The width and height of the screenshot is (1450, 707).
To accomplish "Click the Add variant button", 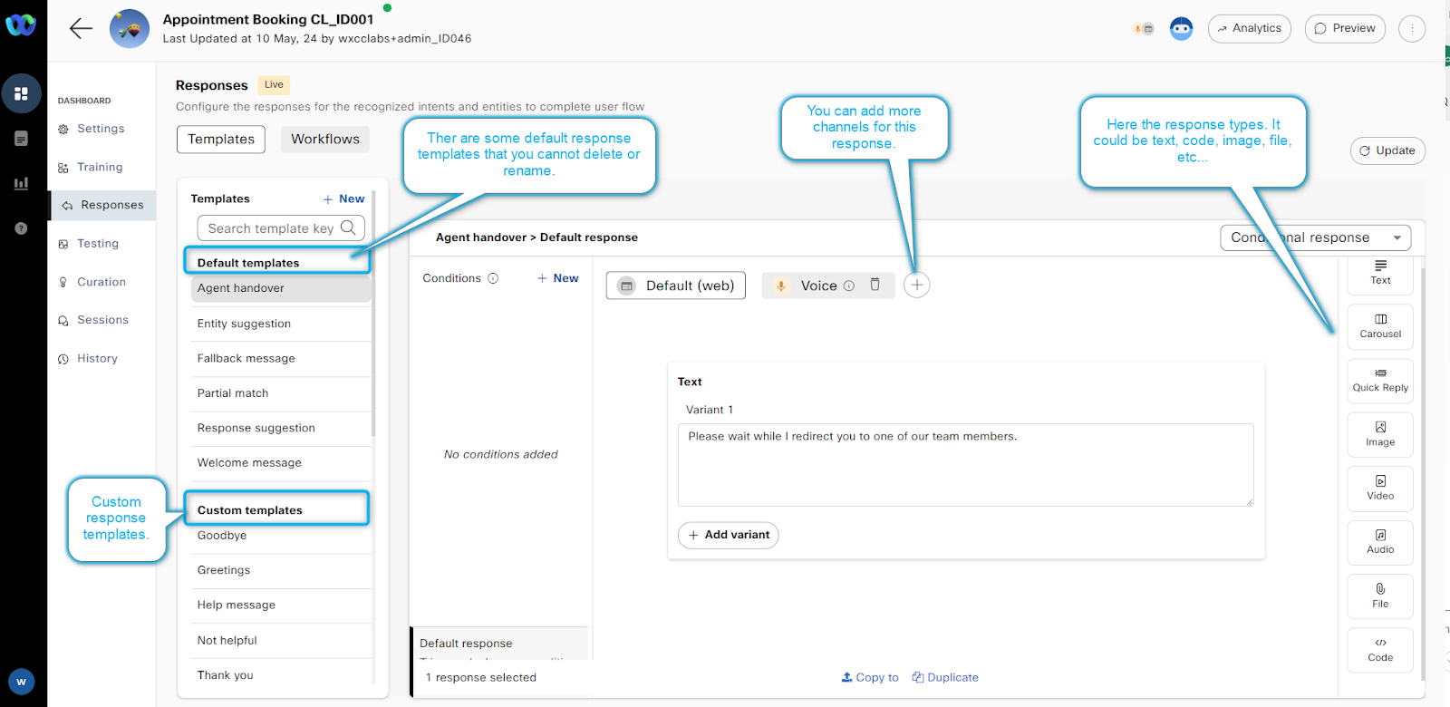I will (728, 535).
